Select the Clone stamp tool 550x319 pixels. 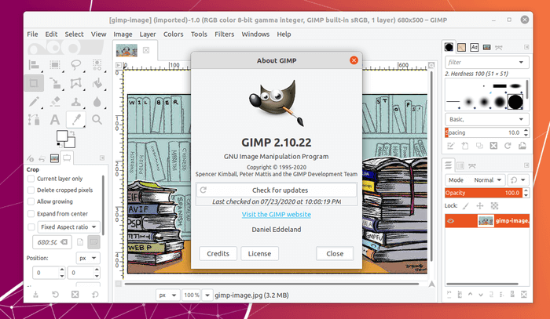coord(75,102)
